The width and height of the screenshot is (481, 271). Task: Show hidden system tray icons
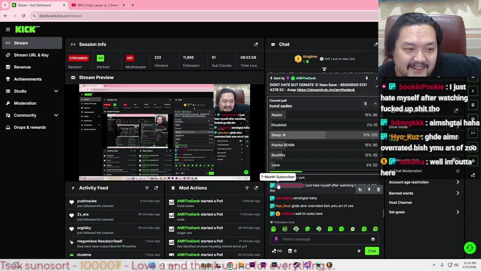coord(434,265)
